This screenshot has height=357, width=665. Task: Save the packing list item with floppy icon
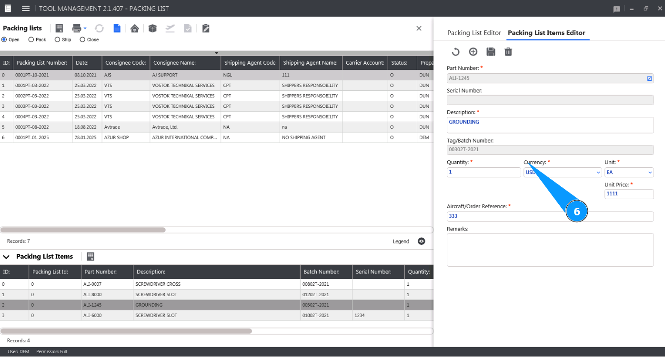tap(491, 52)
